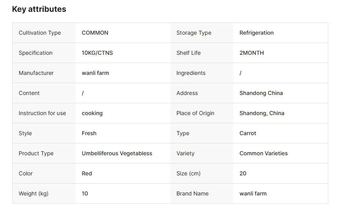Select the COMMON cultivation value

tap(95, 33)
